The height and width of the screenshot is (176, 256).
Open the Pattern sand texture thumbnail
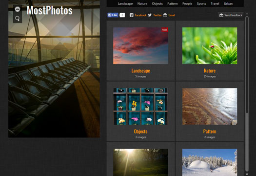[210, 107]
